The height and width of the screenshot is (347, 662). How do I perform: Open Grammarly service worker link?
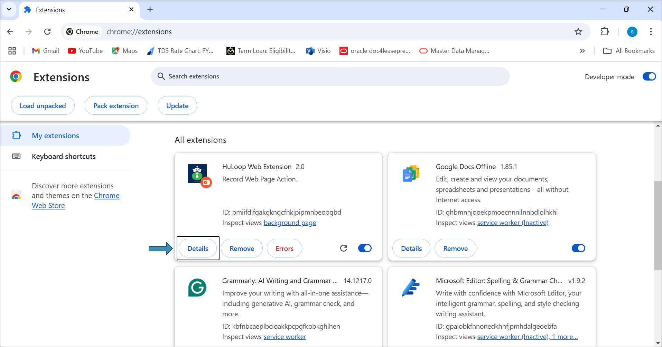(285, 337)
